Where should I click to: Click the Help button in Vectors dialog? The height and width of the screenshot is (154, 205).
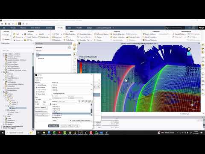coord(77,126)
